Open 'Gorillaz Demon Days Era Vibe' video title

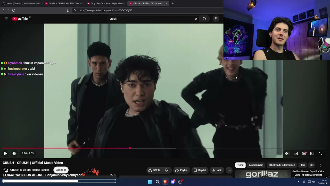(308, 173)
